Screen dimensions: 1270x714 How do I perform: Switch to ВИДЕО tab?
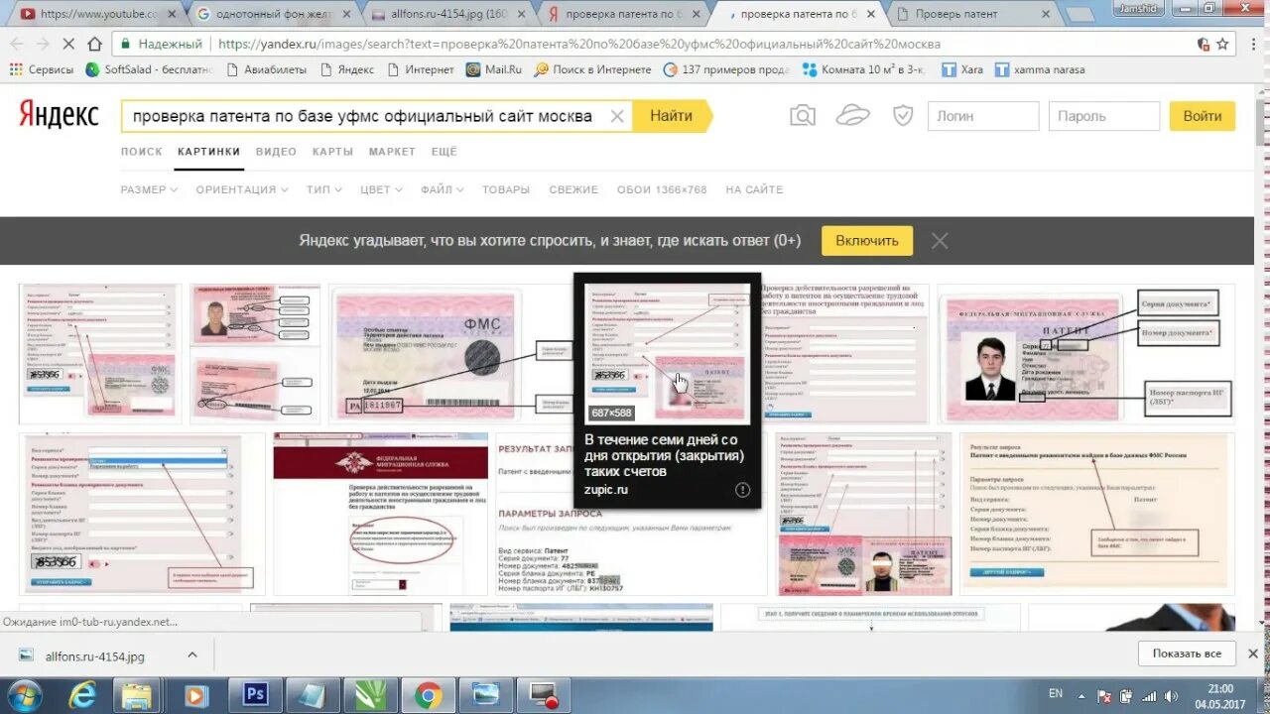[276, 152]
